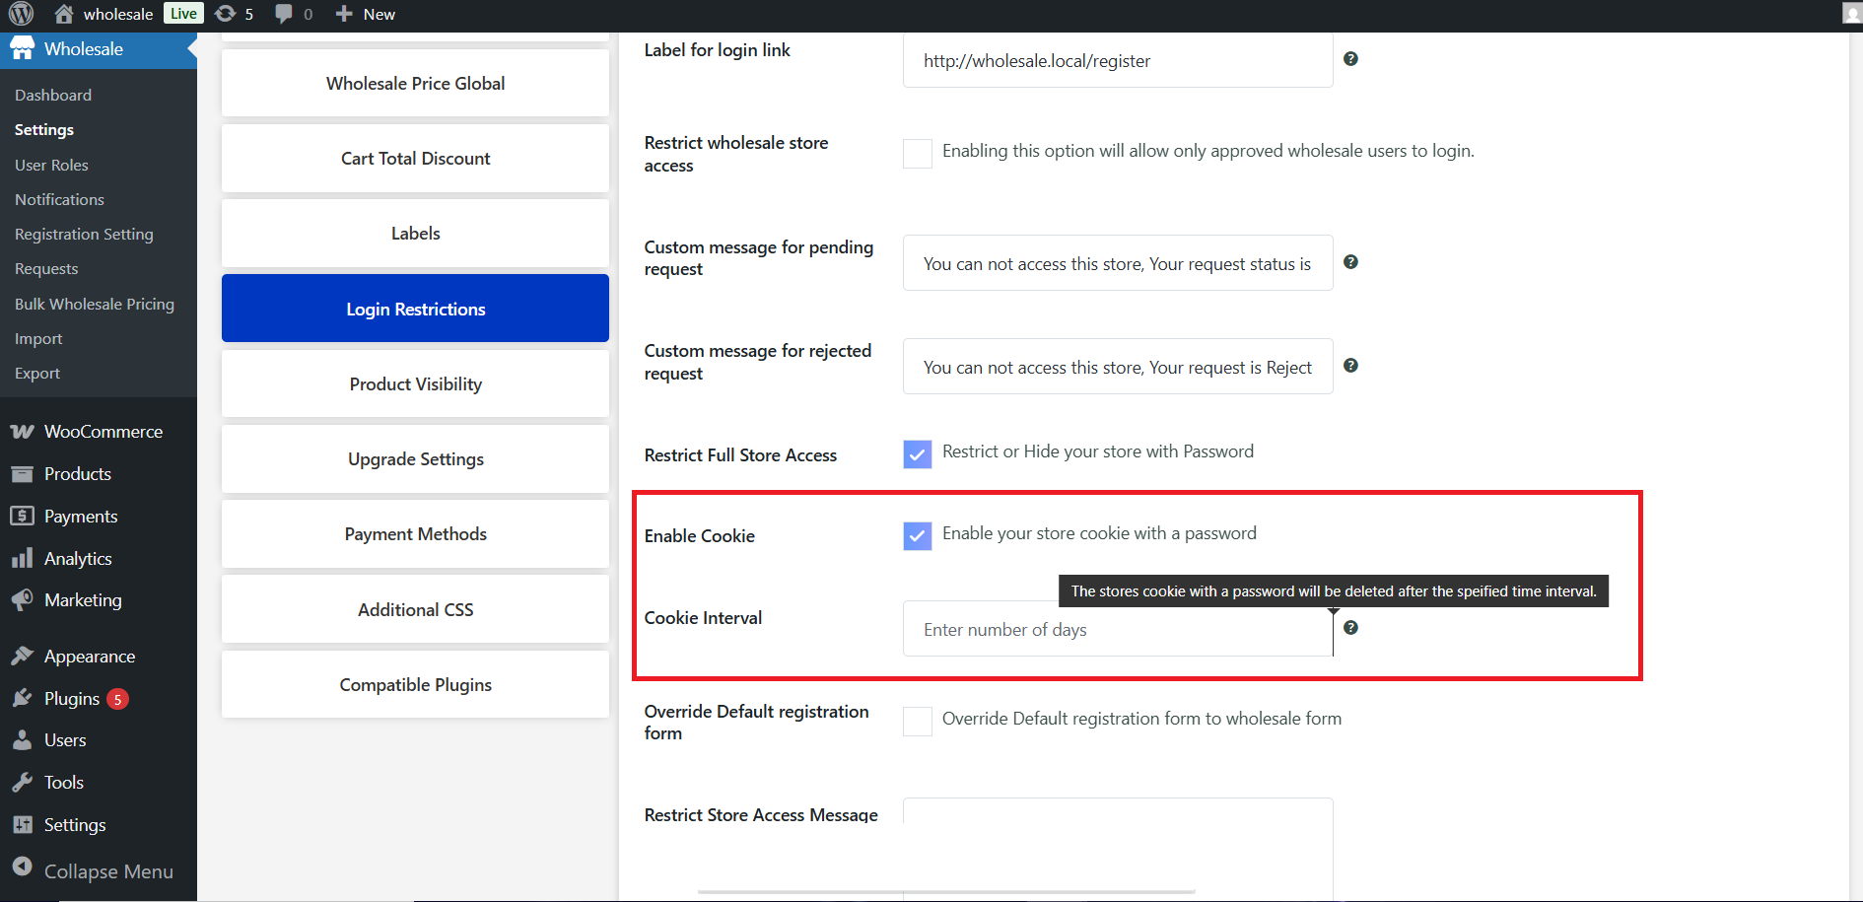Open Export submenu item
The height and width of the screenshot is (902, 1863).
pyautogui.click(x=37, y=374)
